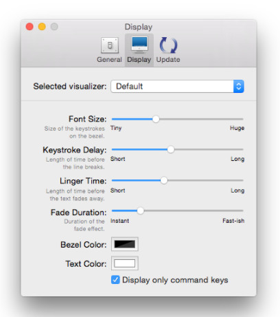
Task: Click the Long label under Keystroke Delay
Action: 237,159
